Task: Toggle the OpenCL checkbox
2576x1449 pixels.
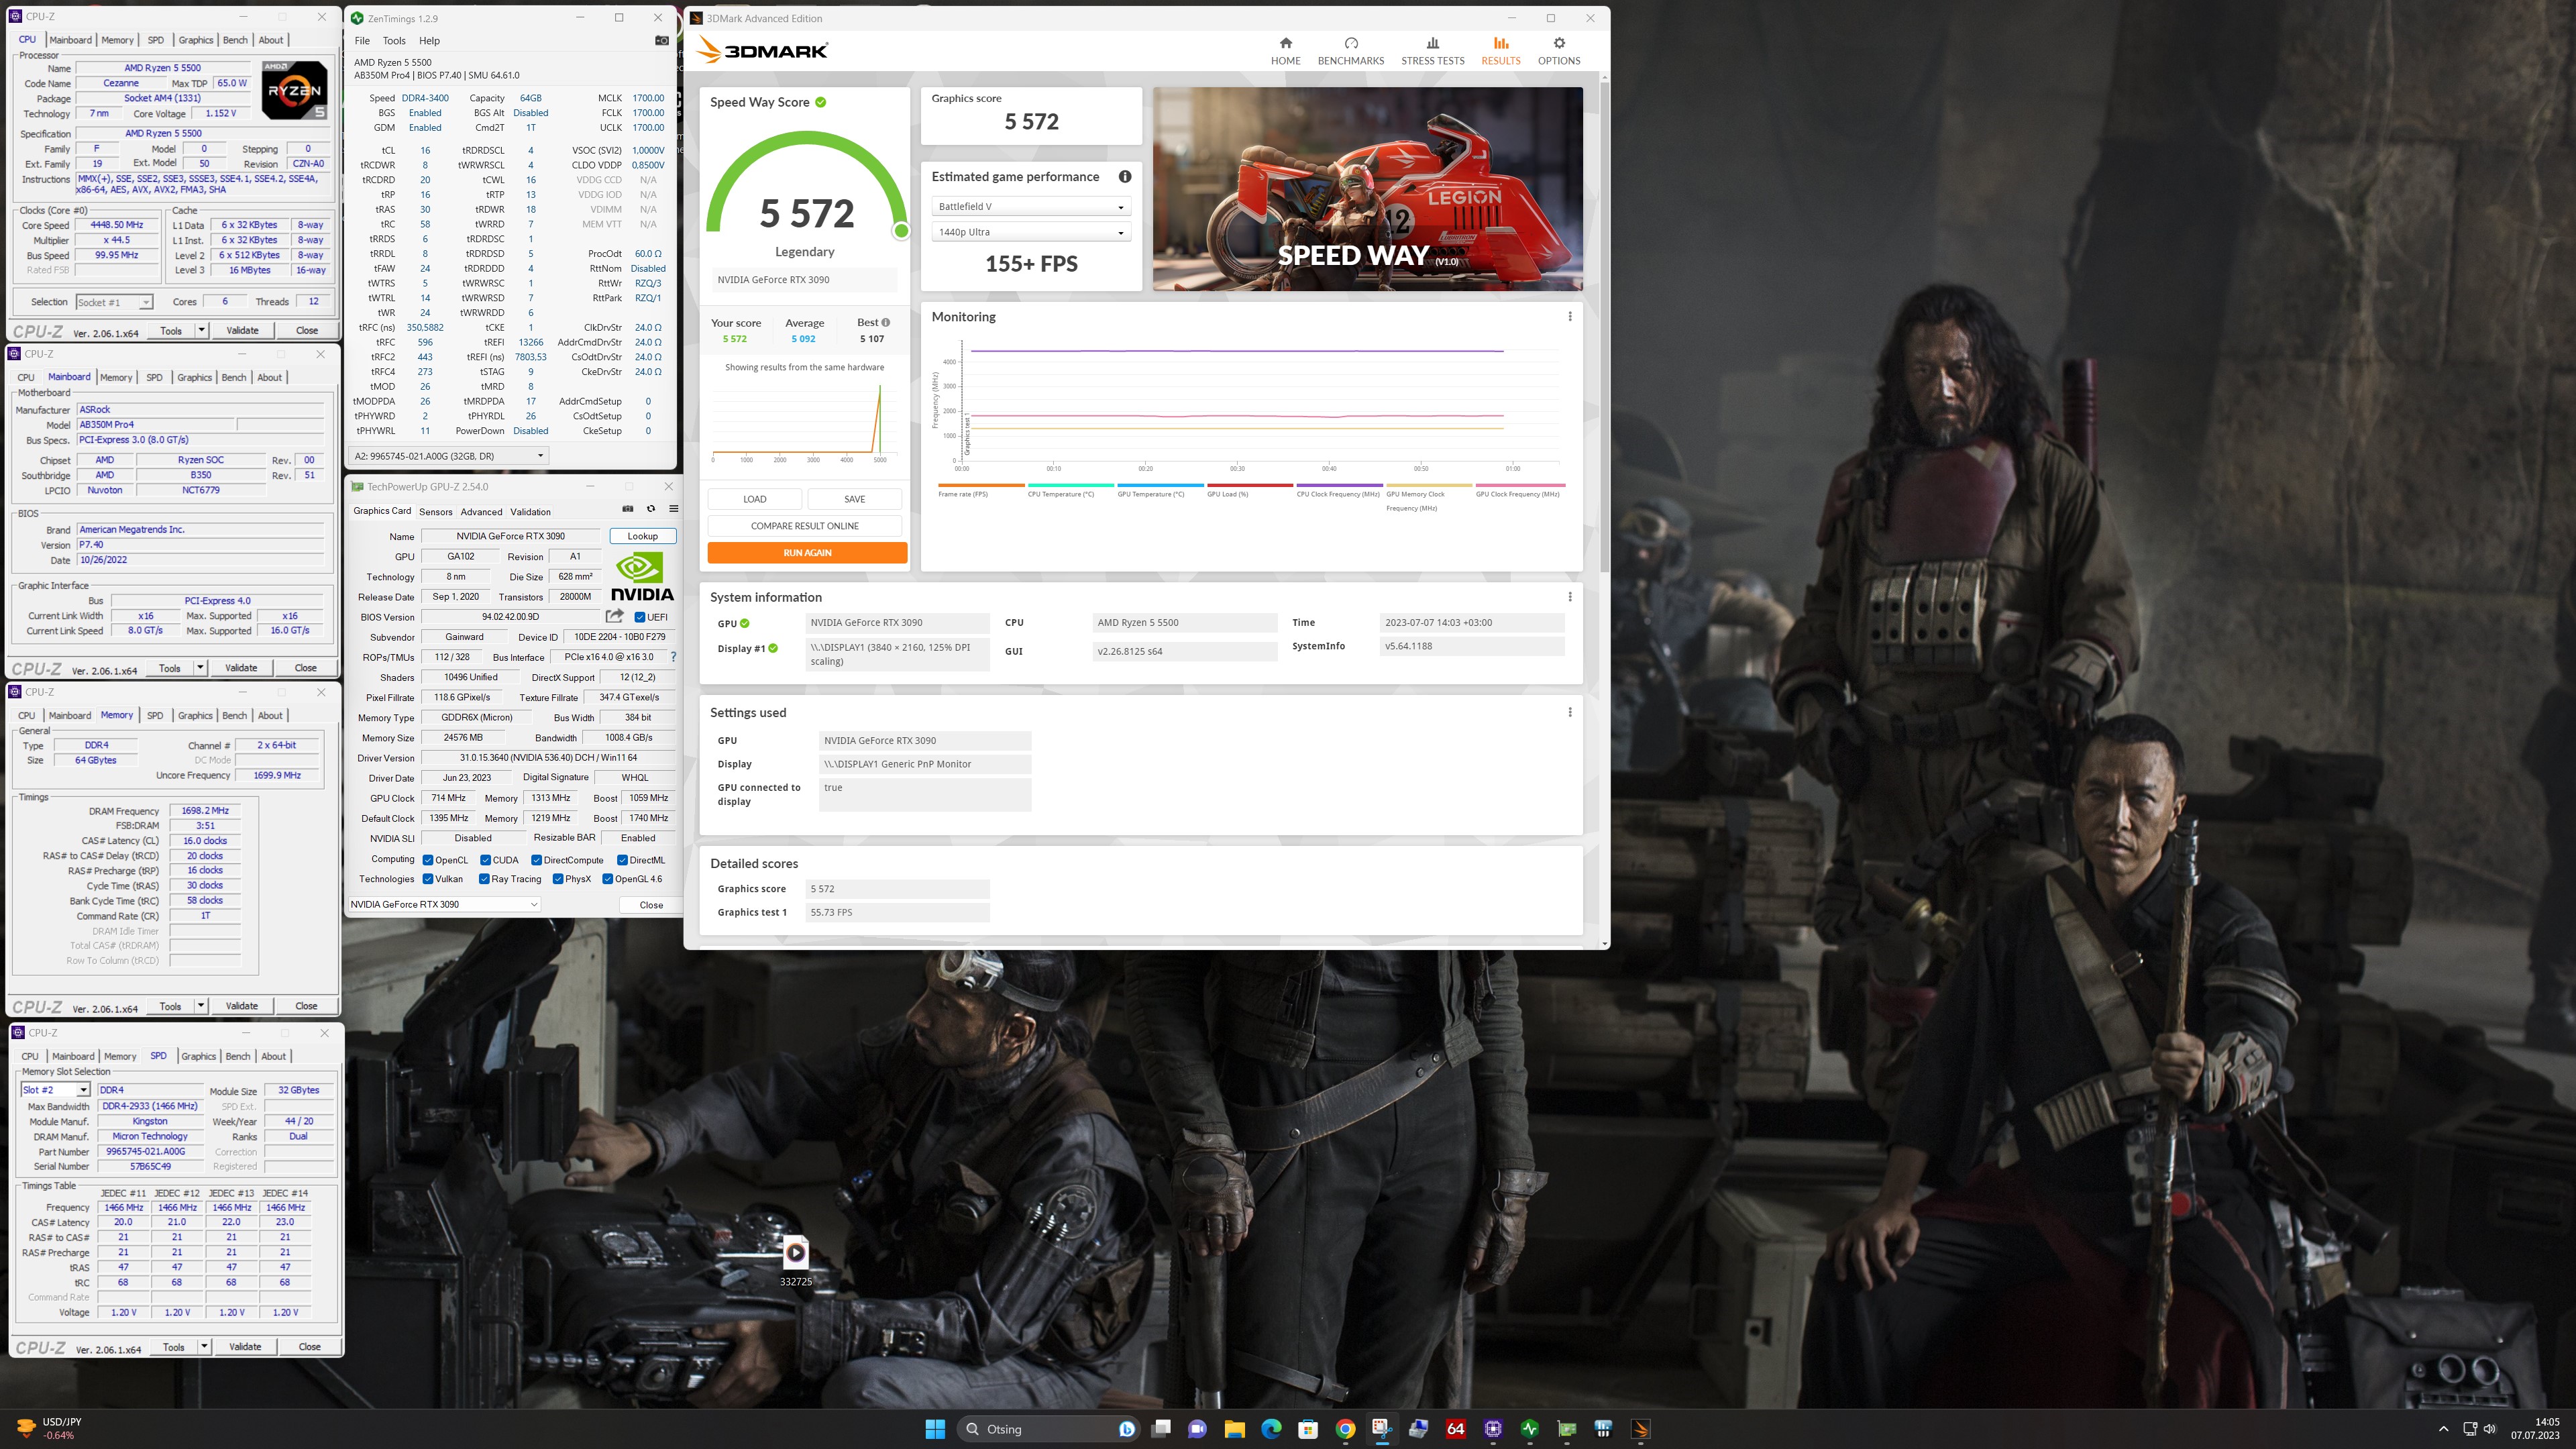Action: [x=428, y=860]
